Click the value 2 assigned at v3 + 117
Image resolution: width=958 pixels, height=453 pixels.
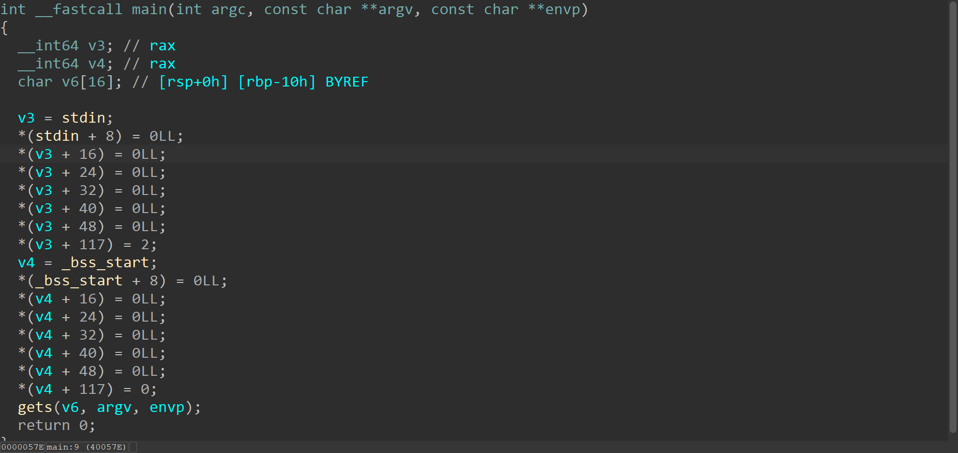pyautogui.click(x=145, y=245)
